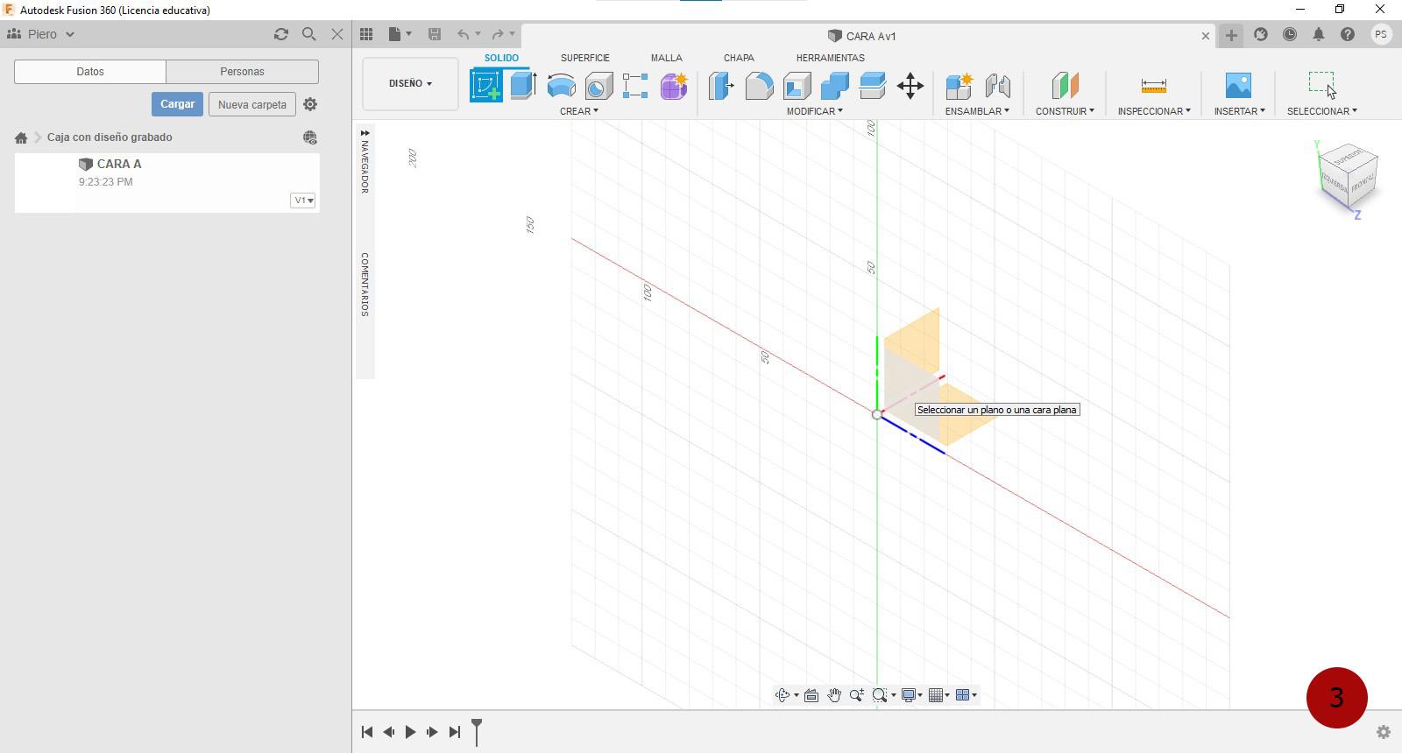The width and height of the screenshot is (1402, 753).
Task: Open the Piero team dropdown
Action: (41, 34)
